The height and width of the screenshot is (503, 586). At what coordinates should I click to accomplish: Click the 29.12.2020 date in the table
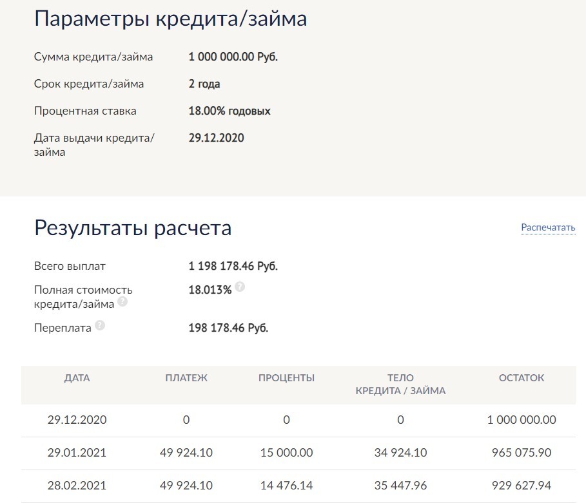[77, 420]
